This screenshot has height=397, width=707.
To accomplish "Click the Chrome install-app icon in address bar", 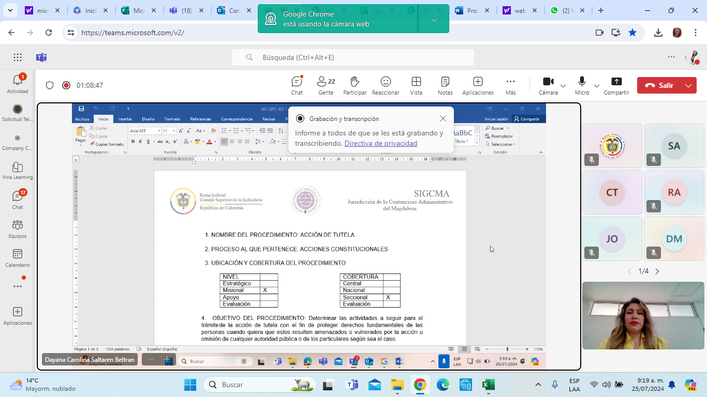I will coord(616,33).
